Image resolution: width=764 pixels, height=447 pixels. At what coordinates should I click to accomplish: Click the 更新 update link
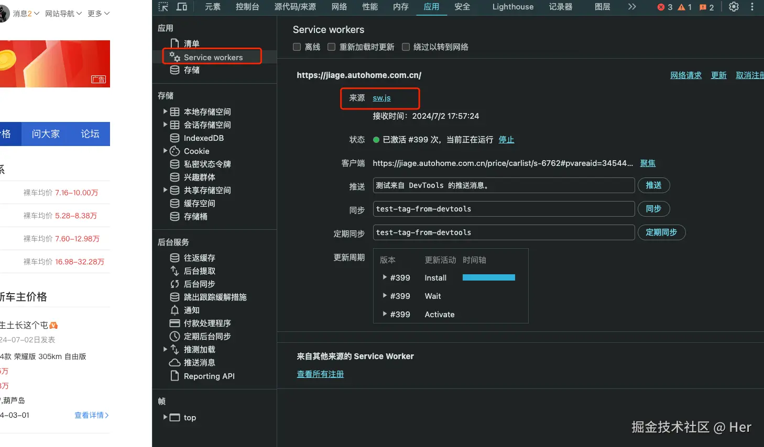tap(718, 75)
